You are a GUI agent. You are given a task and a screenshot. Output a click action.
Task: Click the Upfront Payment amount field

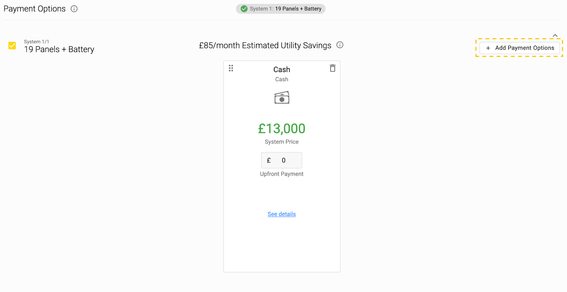(282, 160)
